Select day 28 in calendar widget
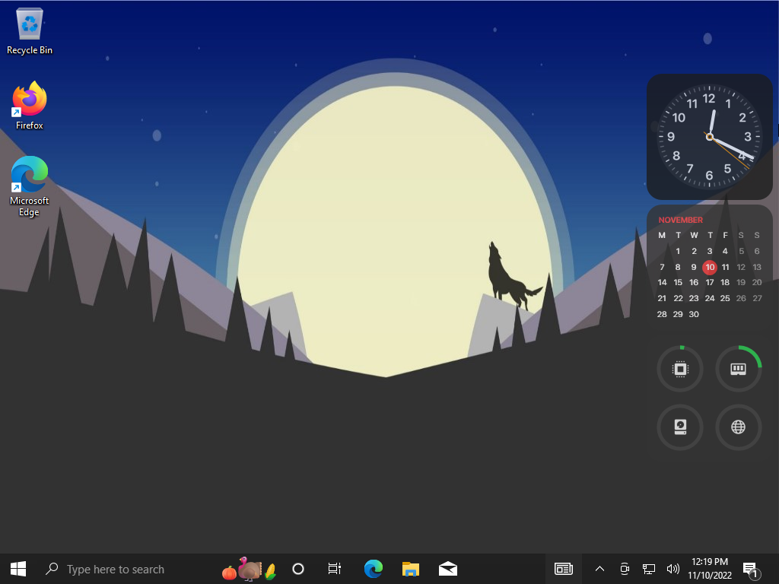 point(663,314)
